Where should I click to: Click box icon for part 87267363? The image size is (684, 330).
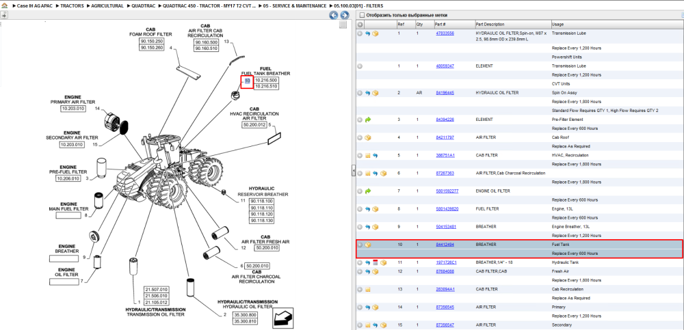383,173
